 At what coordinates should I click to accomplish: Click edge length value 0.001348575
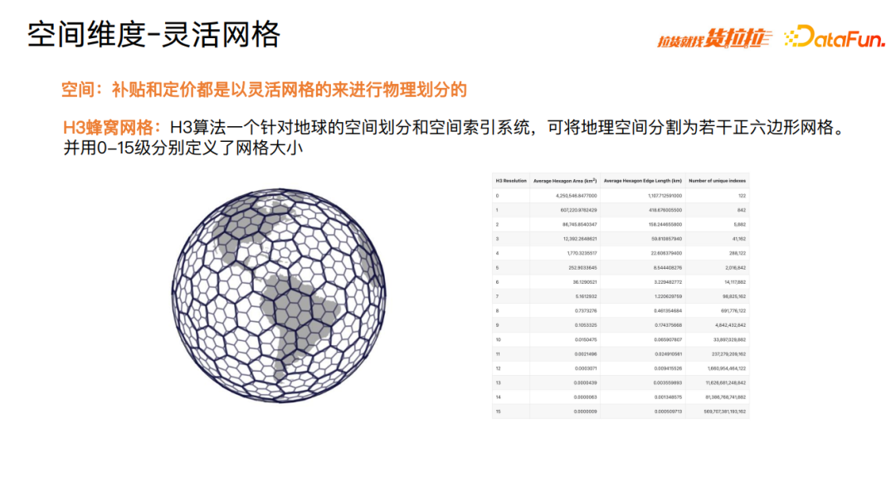[x=668, y=397]
